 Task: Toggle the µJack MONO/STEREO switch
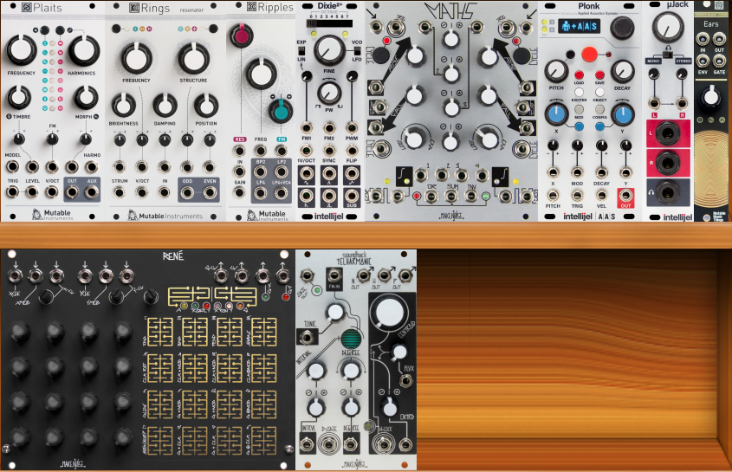(668, 55)
